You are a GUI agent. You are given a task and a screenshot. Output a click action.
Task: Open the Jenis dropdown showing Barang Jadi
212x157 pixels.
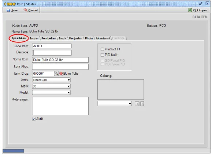51,80
